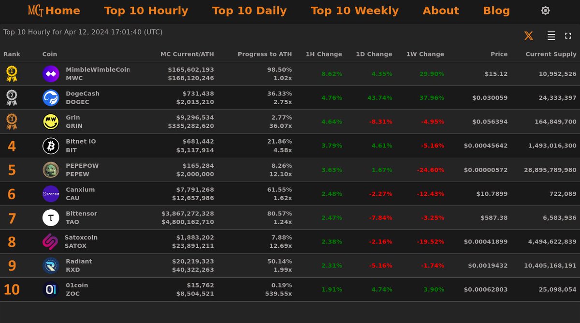Open the X (Twitter) share icon
Image resolution: width=580 pixels, height=323 pixels.
click(x=529, y=36)
